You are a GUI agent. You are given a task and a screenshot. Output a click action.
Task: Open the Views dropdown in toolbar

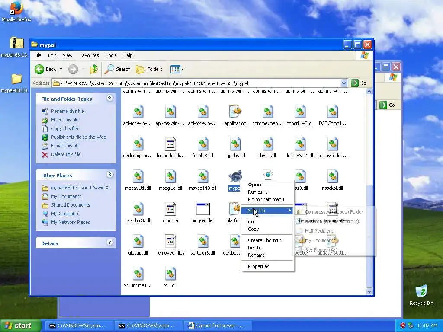(x=177, y=69)
